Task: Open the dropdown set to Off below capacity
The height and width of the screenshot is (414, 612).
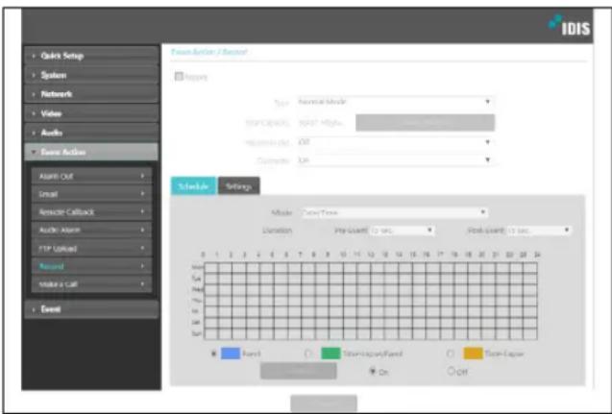Action: 395,142
